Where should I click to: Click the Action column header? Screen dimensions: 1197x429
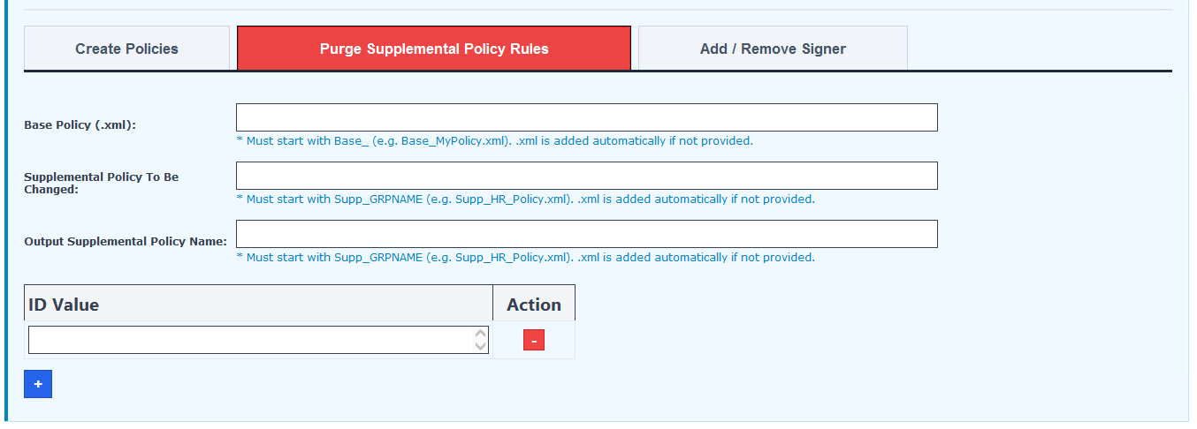click(x=534, y=305)
